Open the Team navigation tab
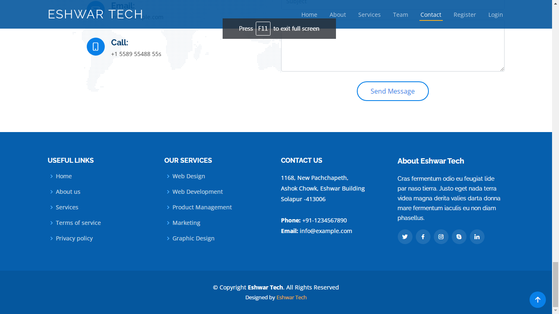 pos(400,15)
